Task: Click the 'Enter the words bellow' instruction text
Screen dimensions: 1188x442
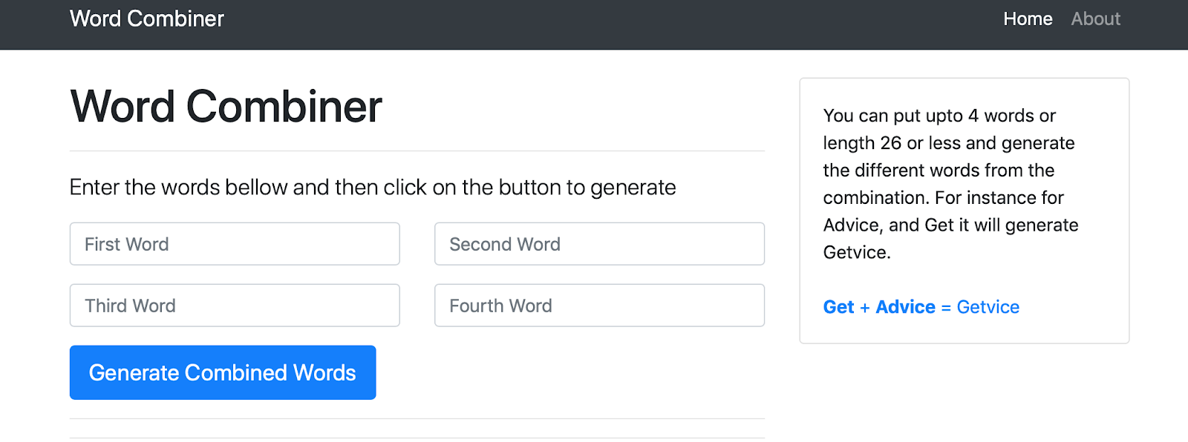Action: (373, 188)
